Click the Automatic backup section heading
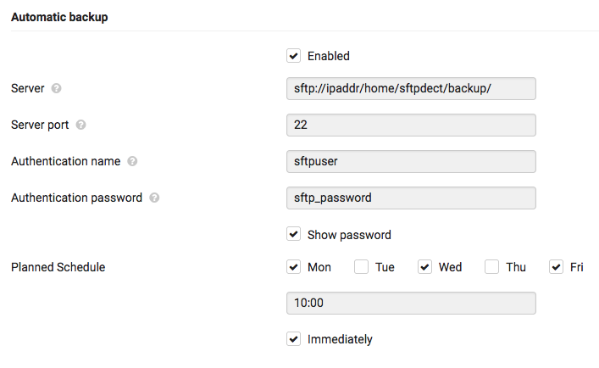Screen dimensions: 599x368 point(59,17)
